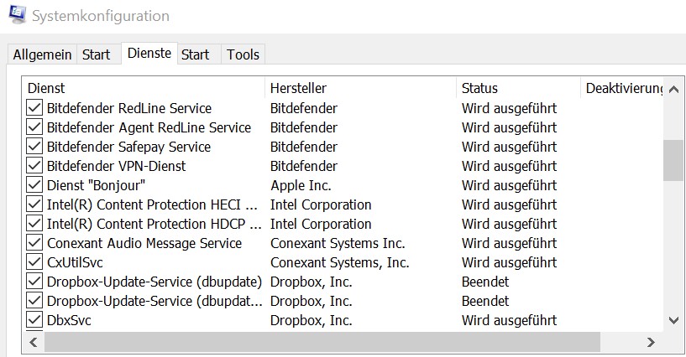Uncheck the CxUtilSvc checkbox

tap(34, 262)
